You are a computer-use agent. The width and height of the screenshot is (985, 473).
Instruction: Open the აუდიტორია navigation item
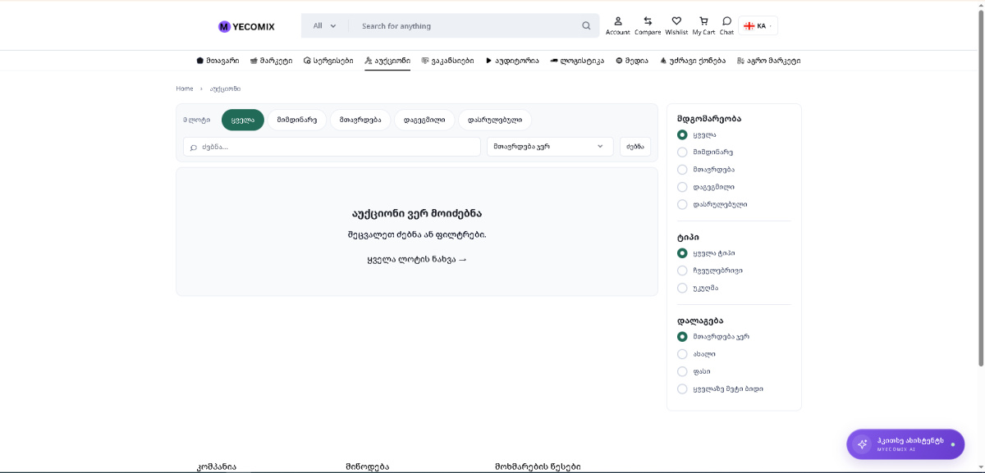point(512,61)
